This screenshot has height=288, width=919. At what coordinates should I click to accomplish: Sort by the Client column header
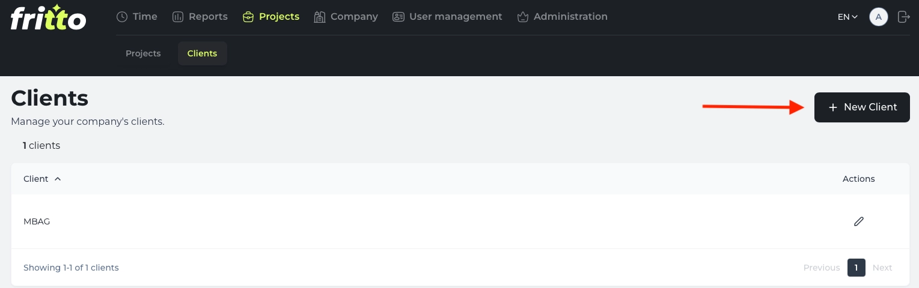(42, 179)
